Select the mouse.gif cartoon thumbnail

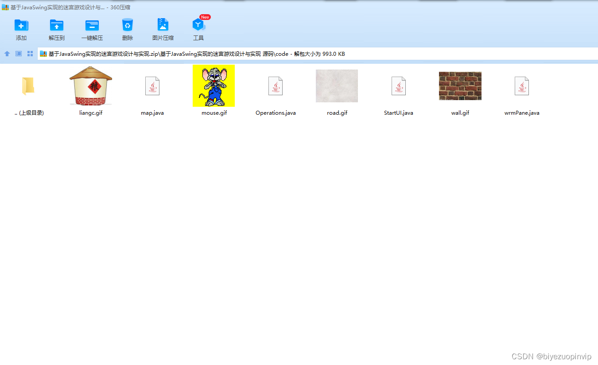coord(214,86)
